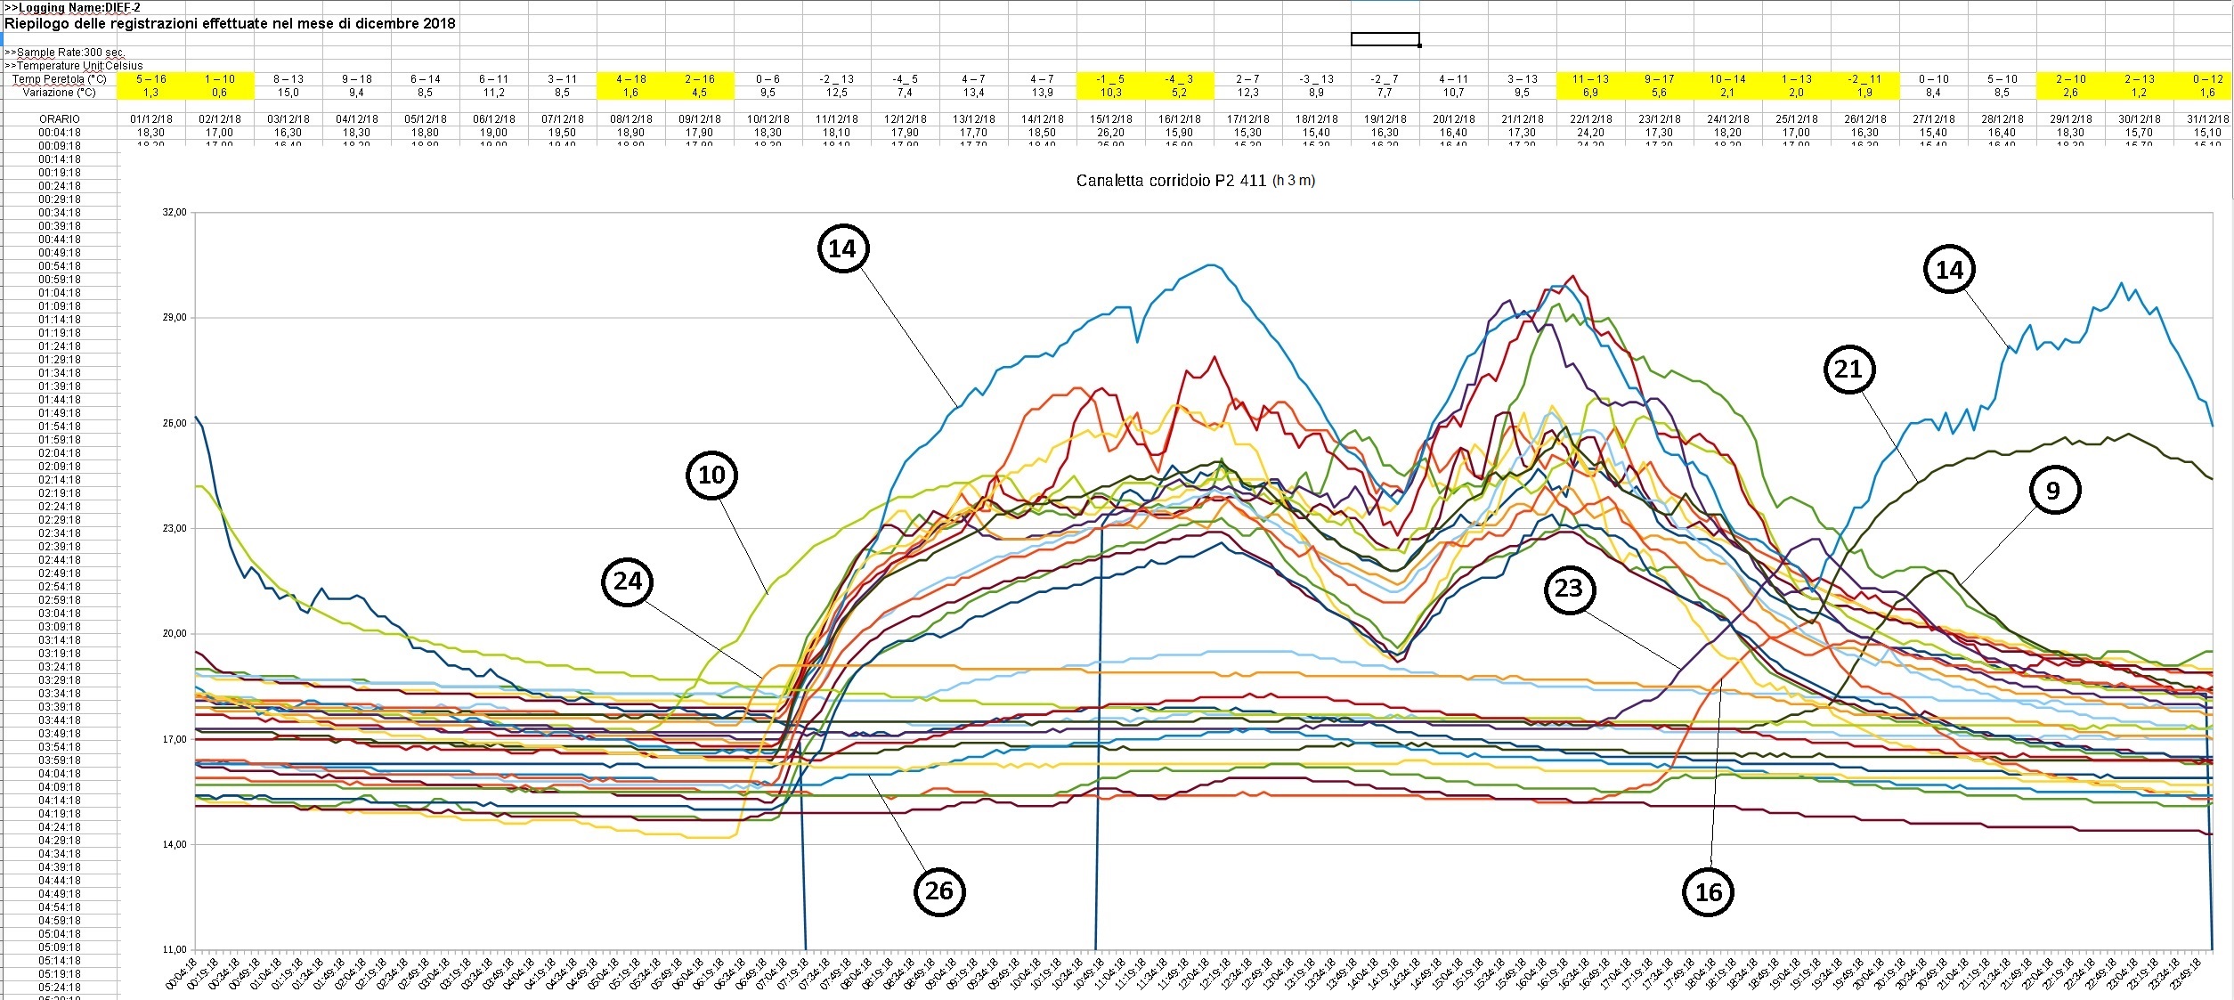Select the Variazione (°C) row label
2234x1000 pixels.
coord(59,93)
